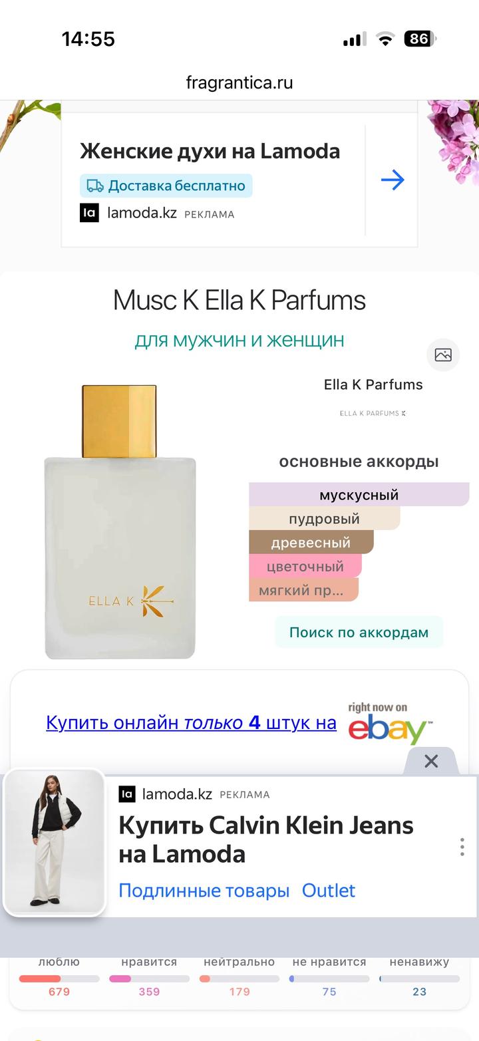Open the fragrance photo gallery icon
Image resolution: width=479 pixels, height=1041 pixels.
coord(443,355)
